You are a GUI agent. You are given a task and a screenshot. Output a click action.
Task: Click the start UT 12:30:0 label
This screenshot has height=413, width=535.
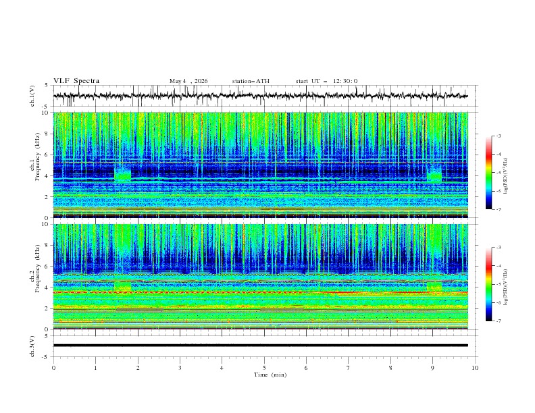coord(326,81)
